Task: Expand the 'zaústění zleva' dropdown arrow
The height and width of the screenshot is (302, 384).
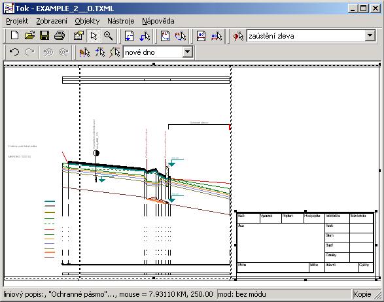Action: click(x=370, y=36)
